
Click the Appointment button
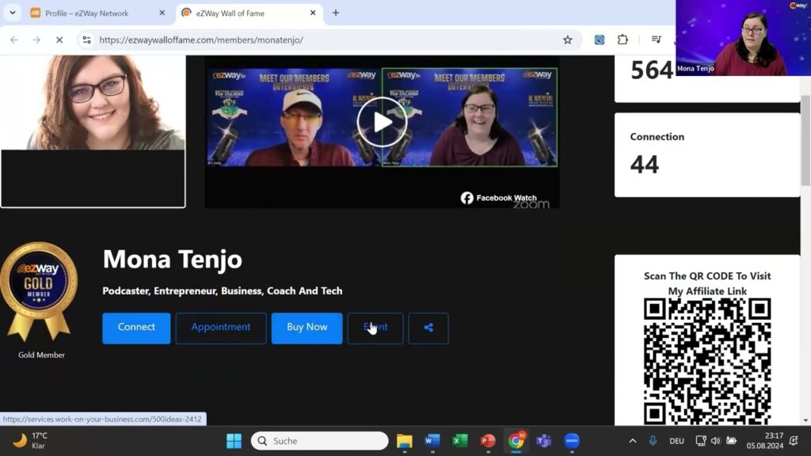[221, 328]
